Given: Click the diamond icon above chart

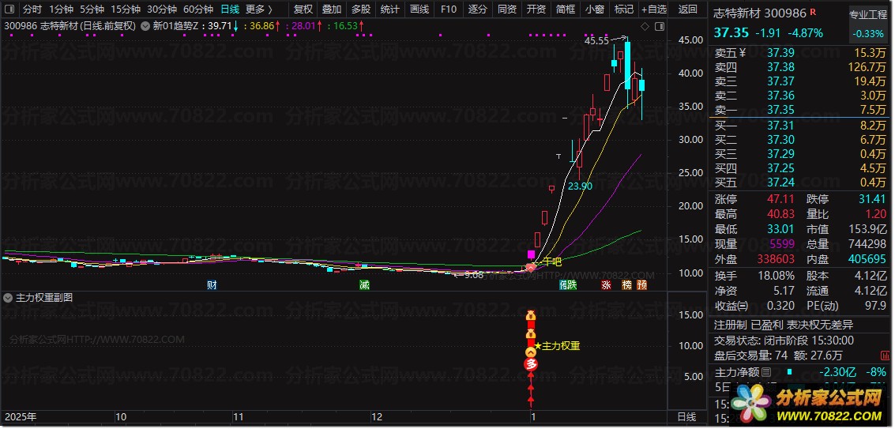Looking at the screenshot, I should pyautogui.click(x=645, y=26).
